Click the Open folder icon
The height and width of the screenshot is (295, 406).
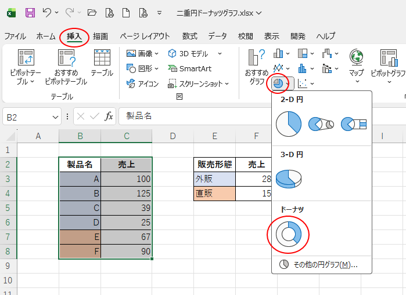click(x=92, y=12)
